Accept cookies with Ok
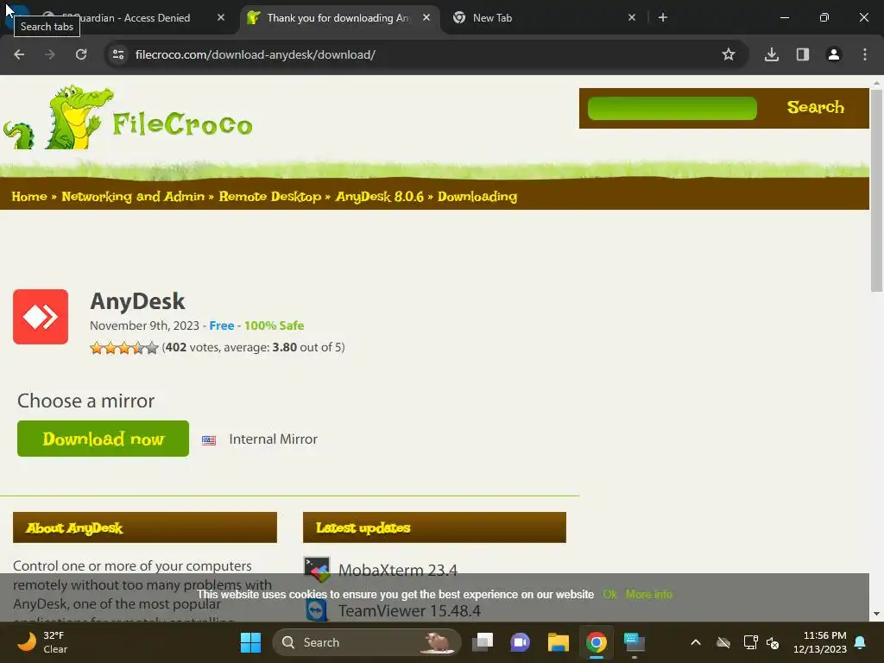 click(609, 594)
